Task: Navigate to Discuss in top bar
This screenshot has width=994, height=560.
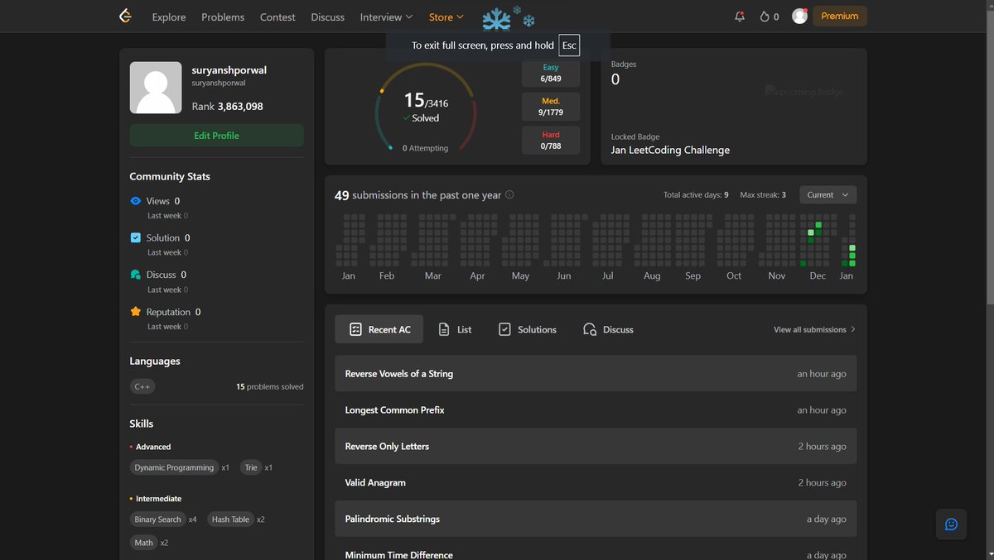Action: [327, 17]
